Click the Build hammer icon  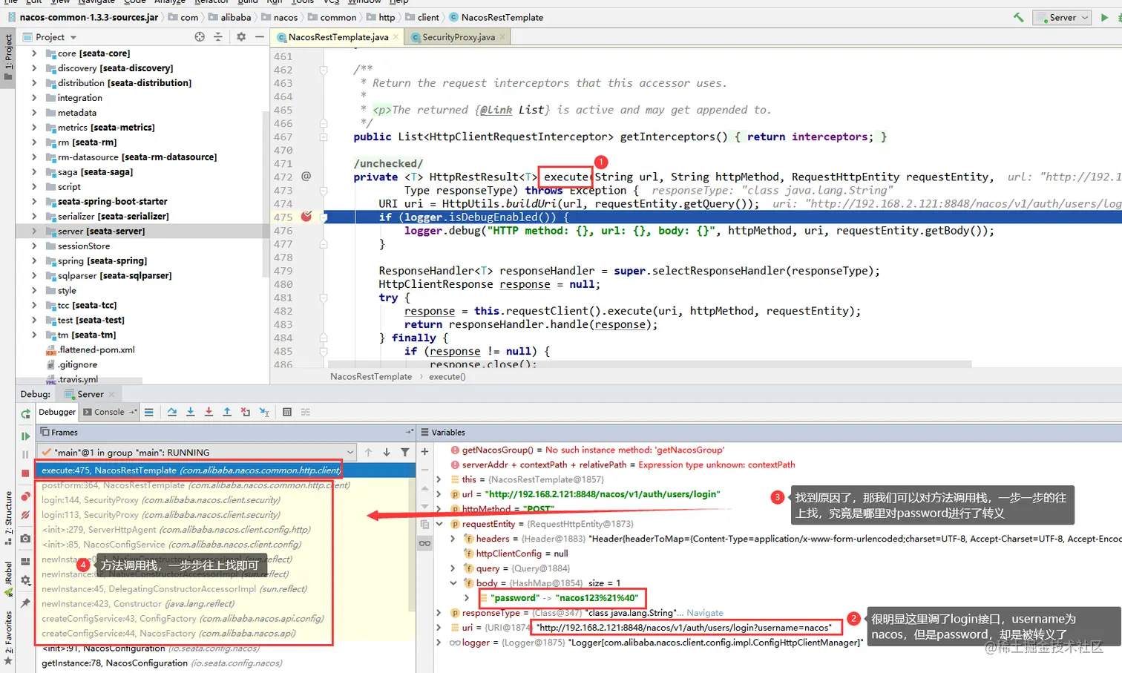1018,17
